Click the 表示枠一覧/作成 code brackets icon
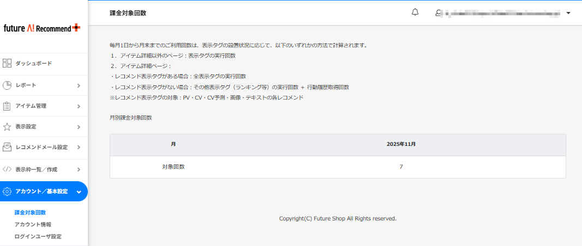This screenshot has height=246, width=582. [x=7, y=169]
